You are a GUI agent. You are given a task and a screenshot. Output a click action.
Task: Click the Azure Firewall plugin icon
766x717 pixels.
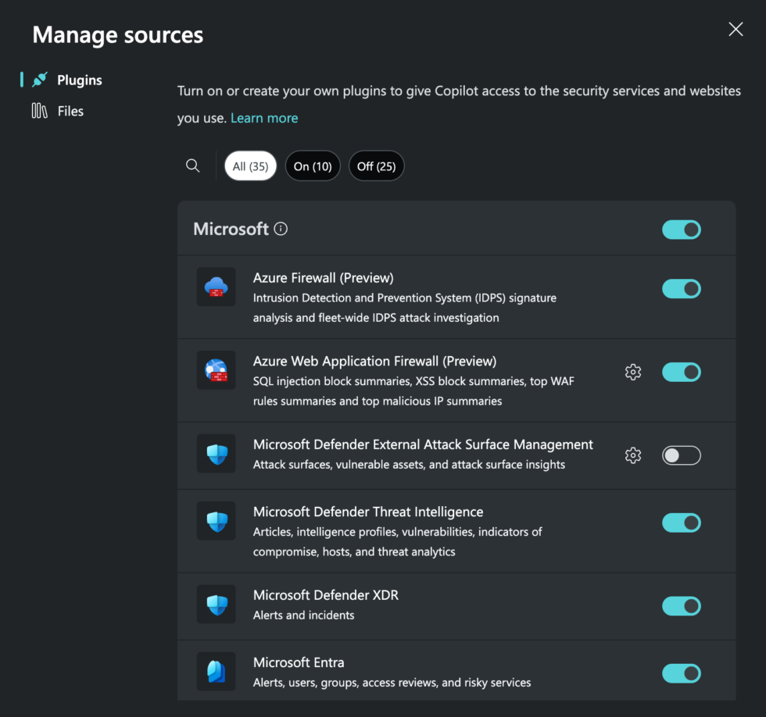[x=216, y=287]
